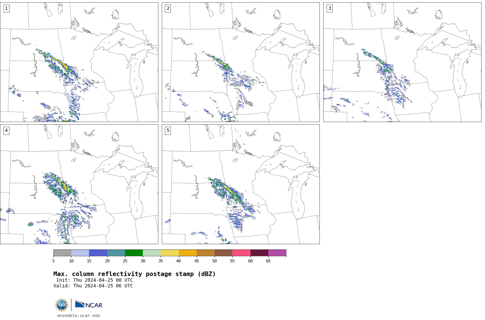Screen dimensions: 485x320
Task: Open ensemble member 5 reflectivity map
Action: pyautogui.click(x=241, y=184)
